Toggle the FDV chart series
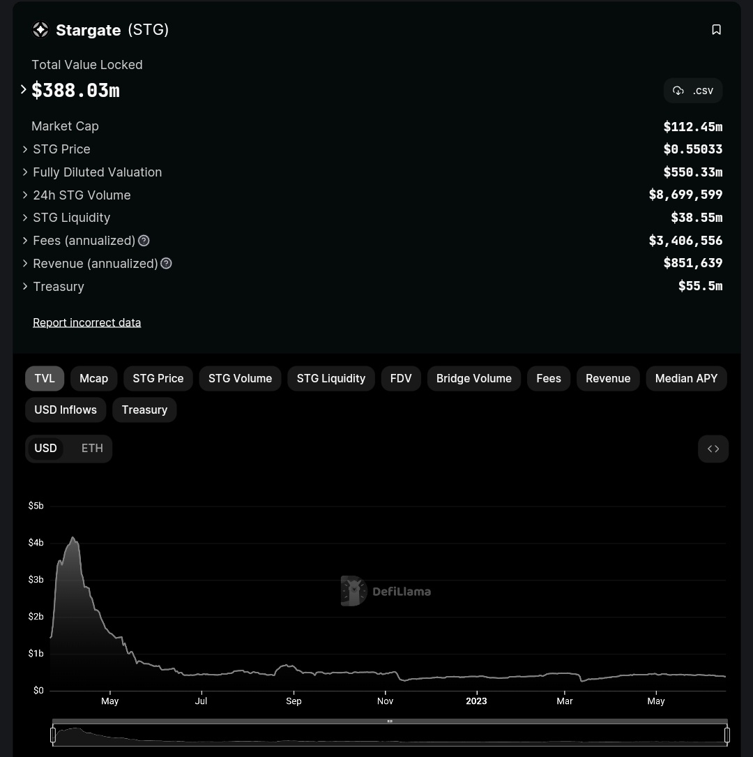This screenshot has height=757, width=753. (x=401, y=378)
